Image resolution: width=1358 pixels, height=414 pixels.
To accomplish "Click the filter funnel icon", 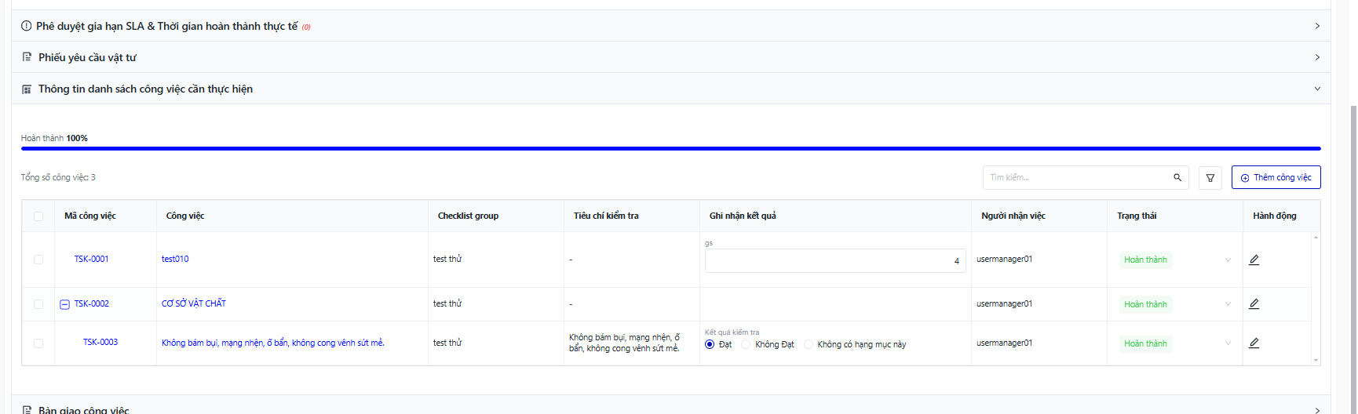I will pyautogui.click(x=1210, y=178).
